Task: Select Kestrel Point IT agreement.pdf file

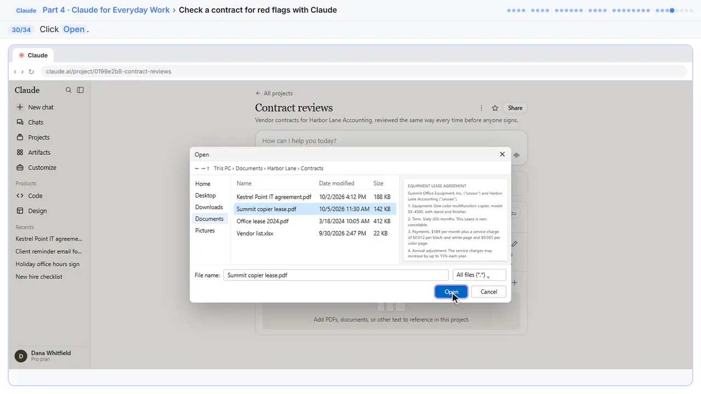Action: [x=314, y=197]
